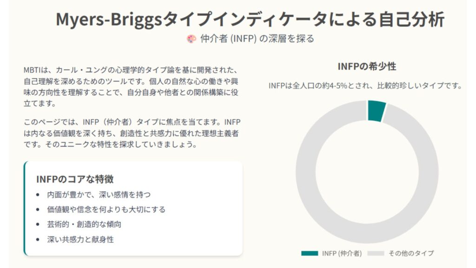Click the paragraph starting with このページでは
The image size is (476, 268).
click(x=132, y=133)
